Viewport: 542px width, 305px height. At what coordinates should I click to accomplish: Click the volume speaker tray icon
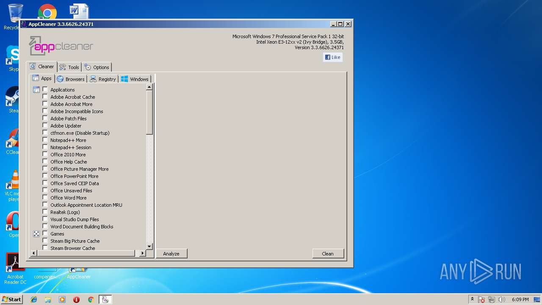click(x=502, y=299)
